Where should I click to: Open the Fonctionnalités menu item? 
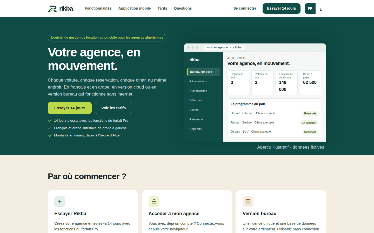coord(98,8)
